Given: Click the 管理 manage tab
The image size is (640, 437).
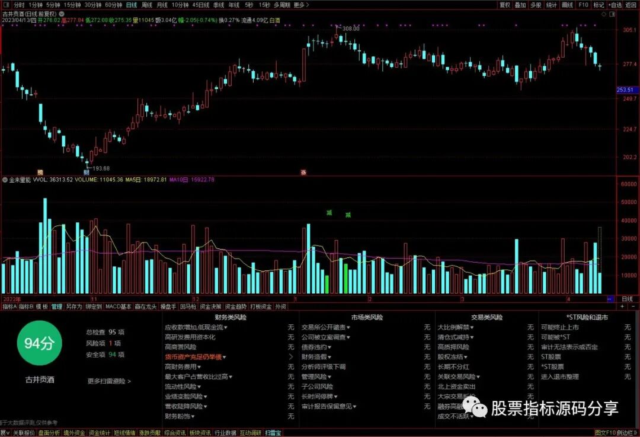Looking at the screenshot, I should point(57,307).
